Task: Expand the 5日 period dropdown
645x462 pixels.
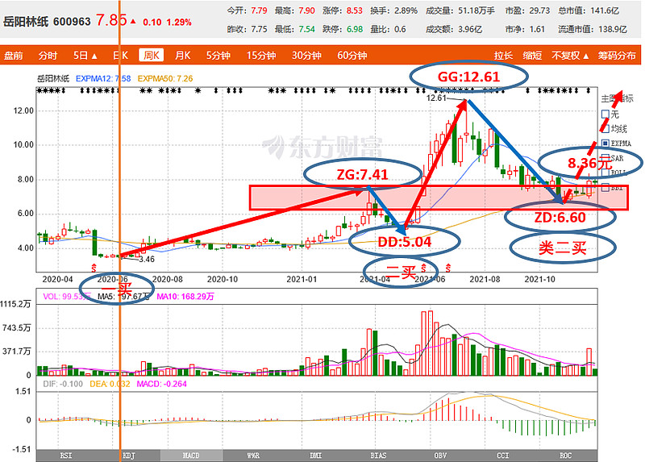Action: (x=85, y=55)
